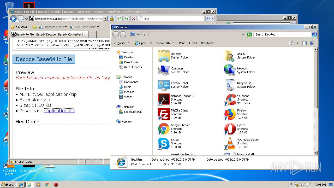Open the Skype shortcut in Explorer
This screenshot has width=334, height=188.
coord(164,143)
